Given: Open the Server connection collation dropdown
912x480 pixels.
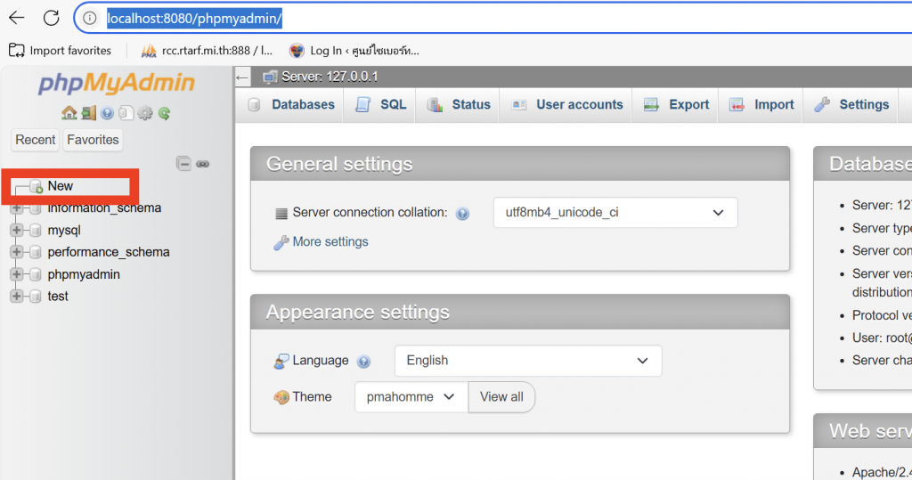Looking at the screenshot, I should point(615,213).
